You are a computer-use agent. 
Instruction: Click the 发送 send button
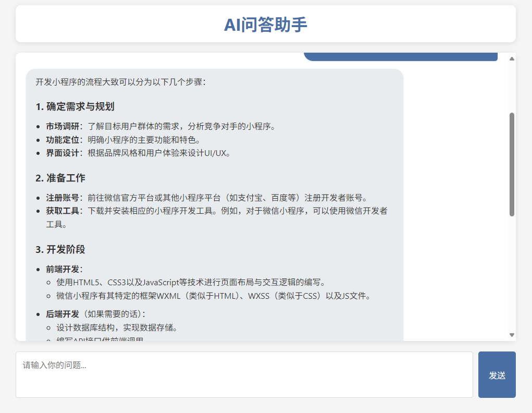pyautogui.click(x=497, y=374)
